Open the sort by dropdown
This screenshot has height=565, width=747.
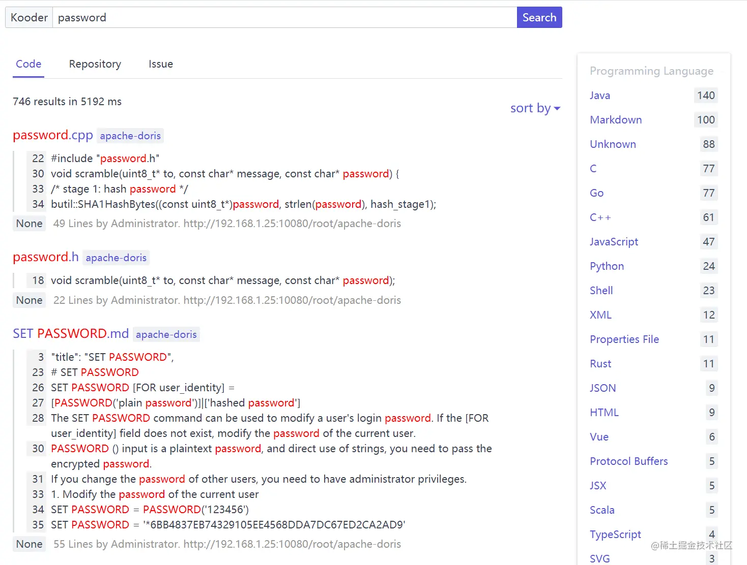tap(535, 108)
